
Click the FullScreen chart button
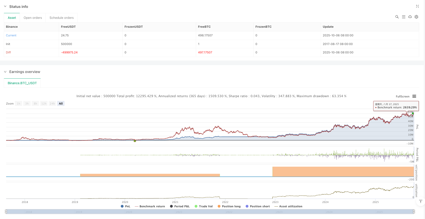(402, 96)
